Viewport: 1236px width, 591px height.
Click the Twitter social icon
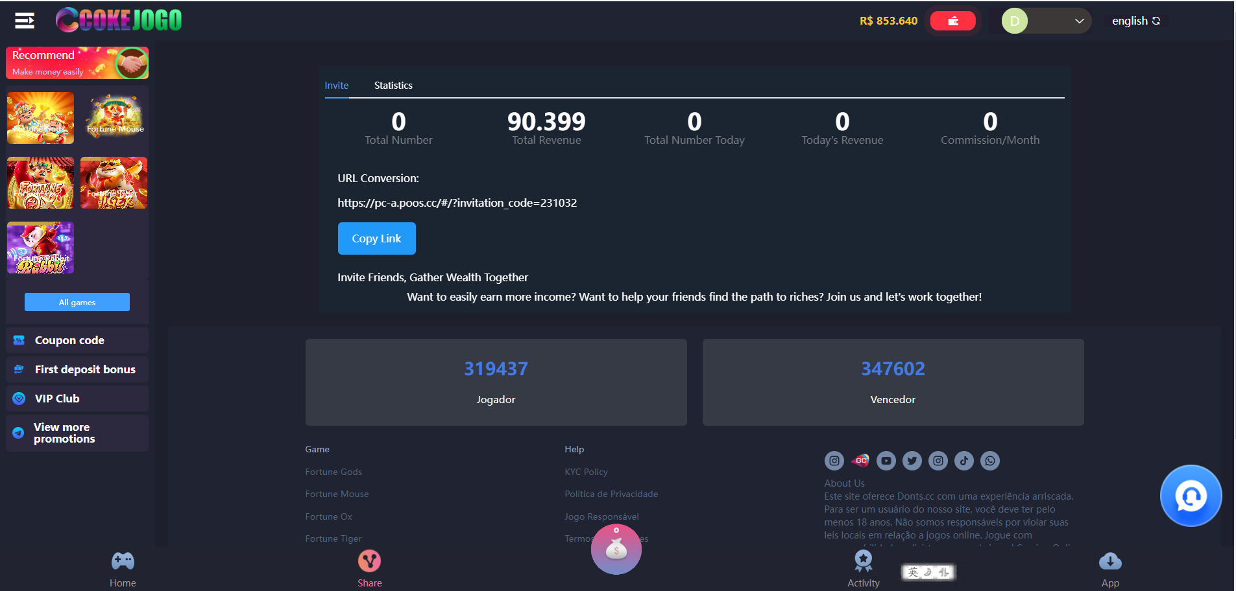(912, 461)
